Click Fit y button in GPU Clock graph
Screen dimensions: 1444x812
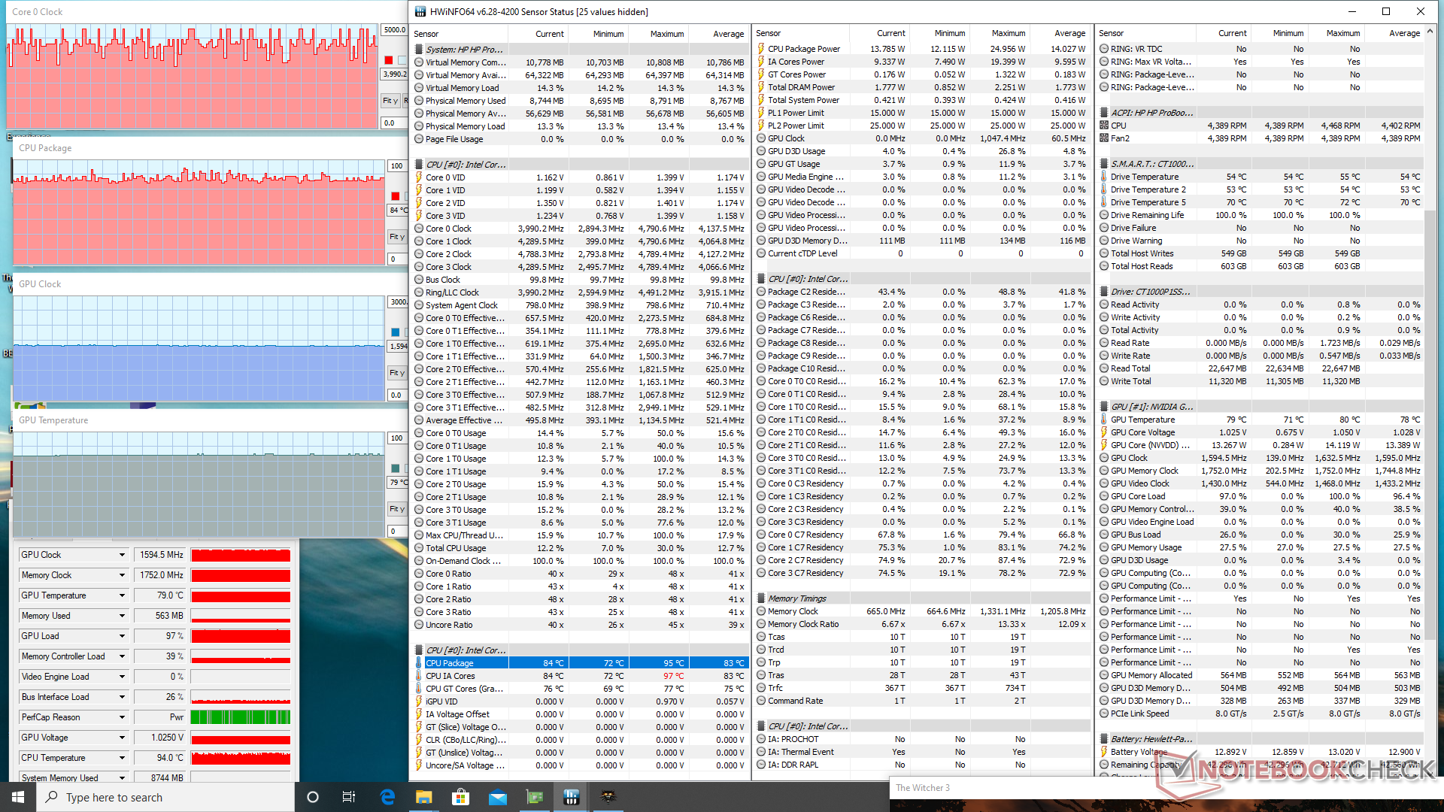click(x=396, y=373)
